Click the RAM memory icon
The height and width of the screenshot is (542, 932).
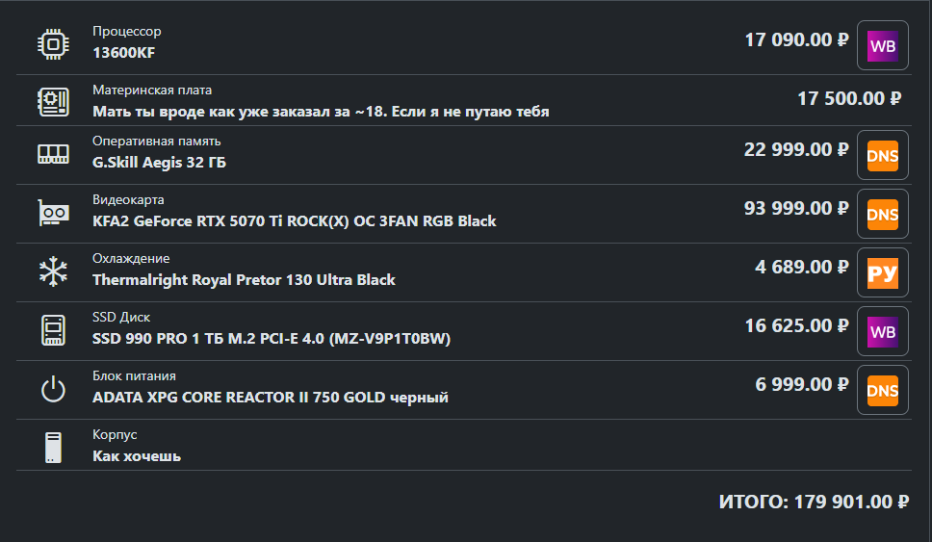53,154
